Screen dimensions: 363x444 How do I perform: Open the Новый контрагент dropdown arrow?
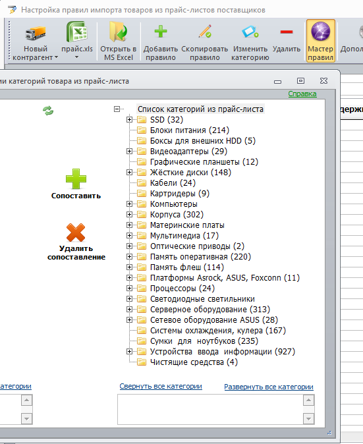pos(57,57)
